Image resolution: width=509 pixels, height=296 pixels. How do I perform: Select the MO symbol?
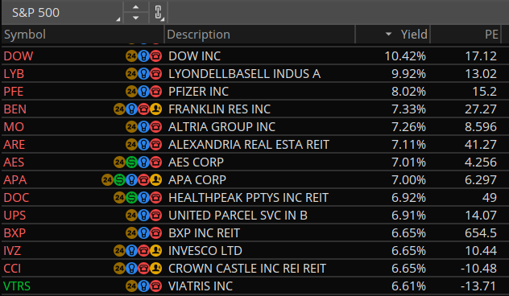tap(14, 127)
